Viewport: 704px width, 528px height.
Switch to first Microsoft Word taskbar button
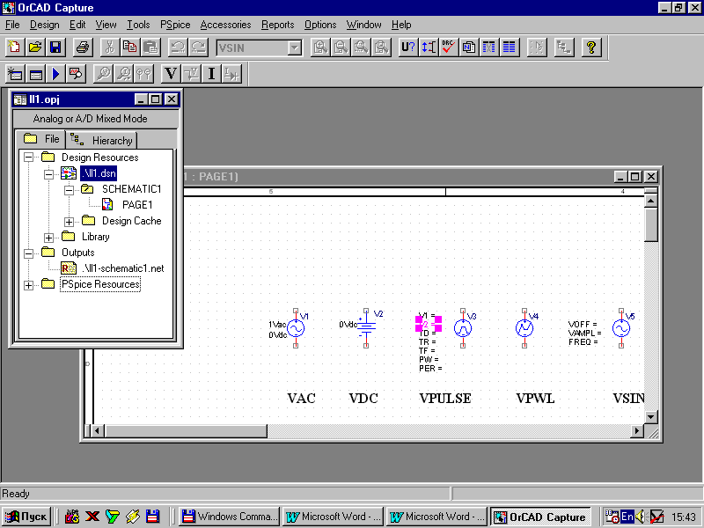pyautogui.click(x=334, y=517)
